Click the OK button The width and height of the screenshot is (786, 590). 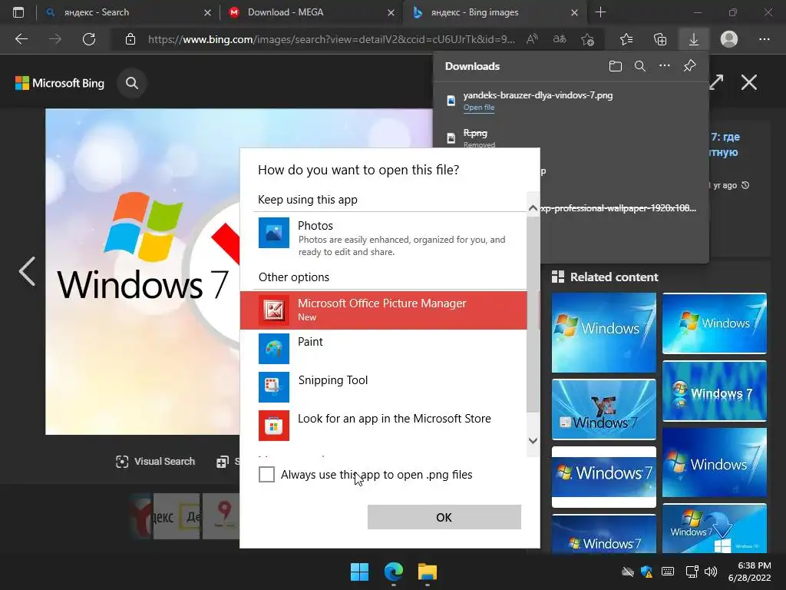tap(444, 517)
